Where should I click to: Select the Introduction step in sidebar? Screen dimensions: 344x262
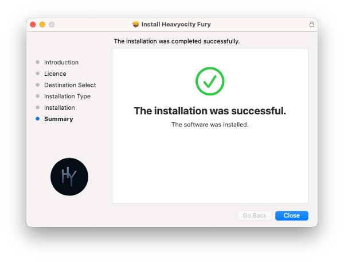point(61,63)
